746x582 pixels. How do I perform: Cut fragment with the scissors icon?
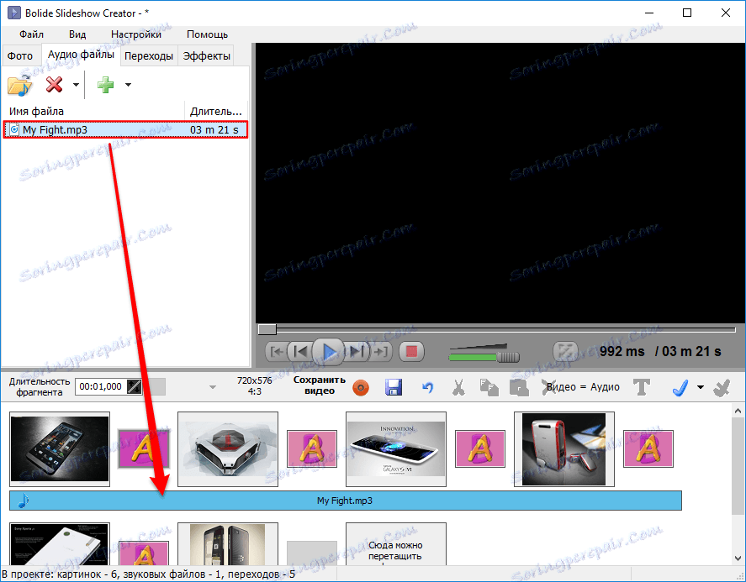click(x=458, y=387)
